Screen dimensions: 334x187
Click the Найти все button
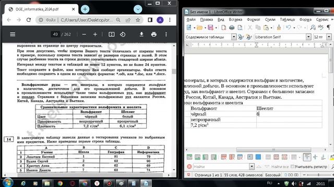click(281, 167)
